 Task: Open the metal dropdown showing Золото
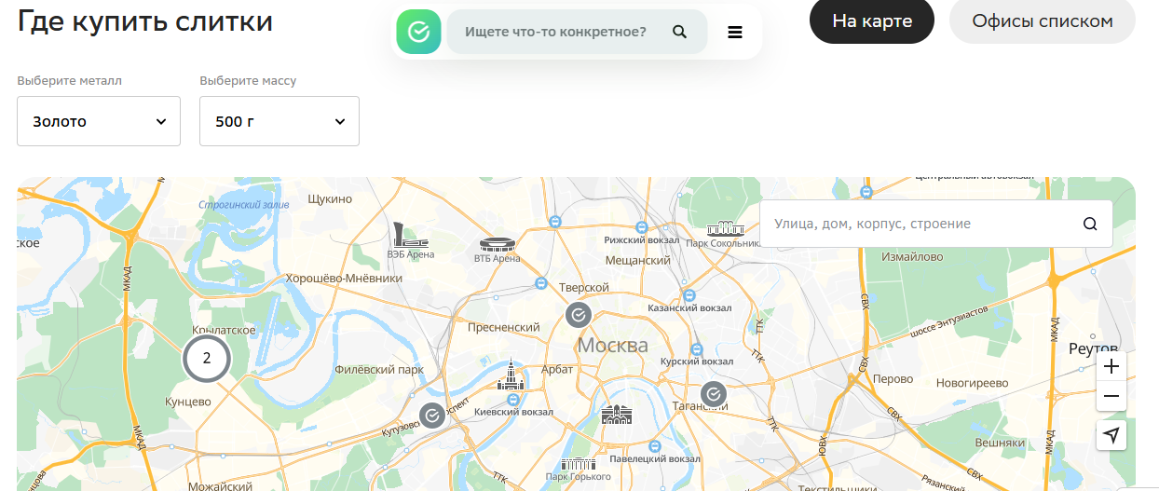coord(99,121)
